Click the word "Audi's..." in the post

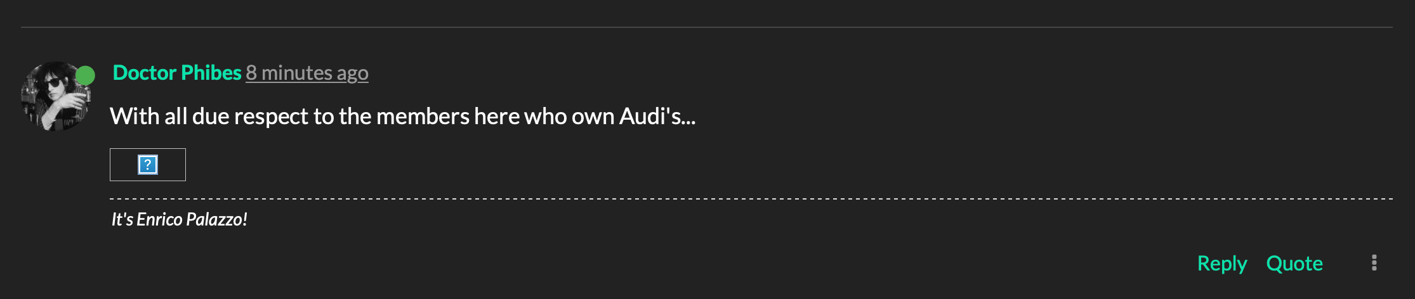click(x=657, y=117)
